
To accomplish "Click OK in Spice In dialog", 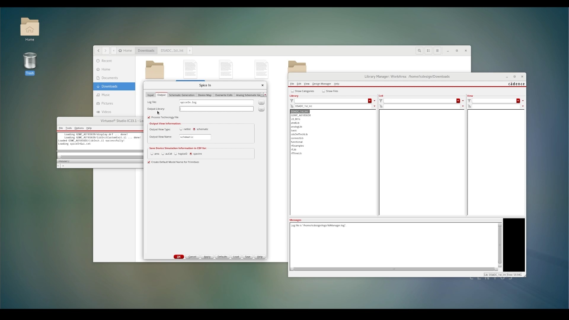I will pyautogui.click(x=179, y=257).
